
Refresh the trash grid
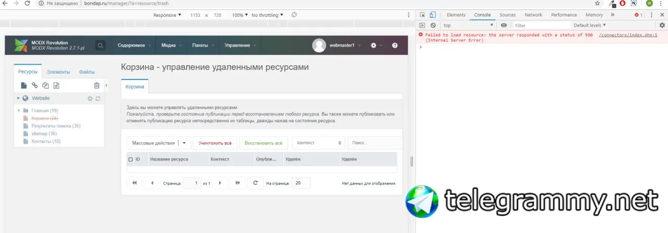point(255,183)
